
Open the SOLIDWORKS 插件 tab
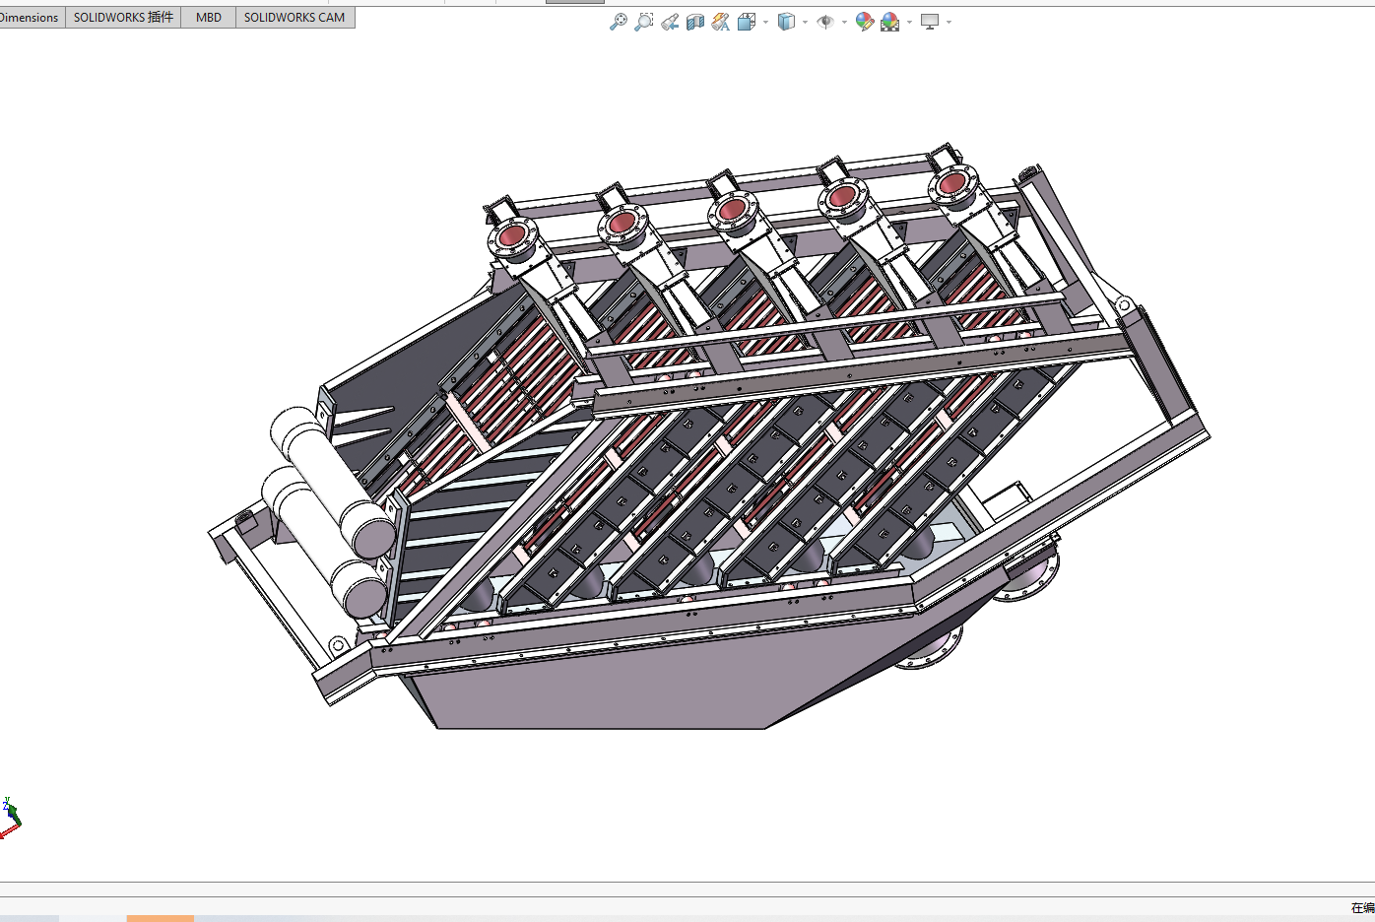click(123, 18)
